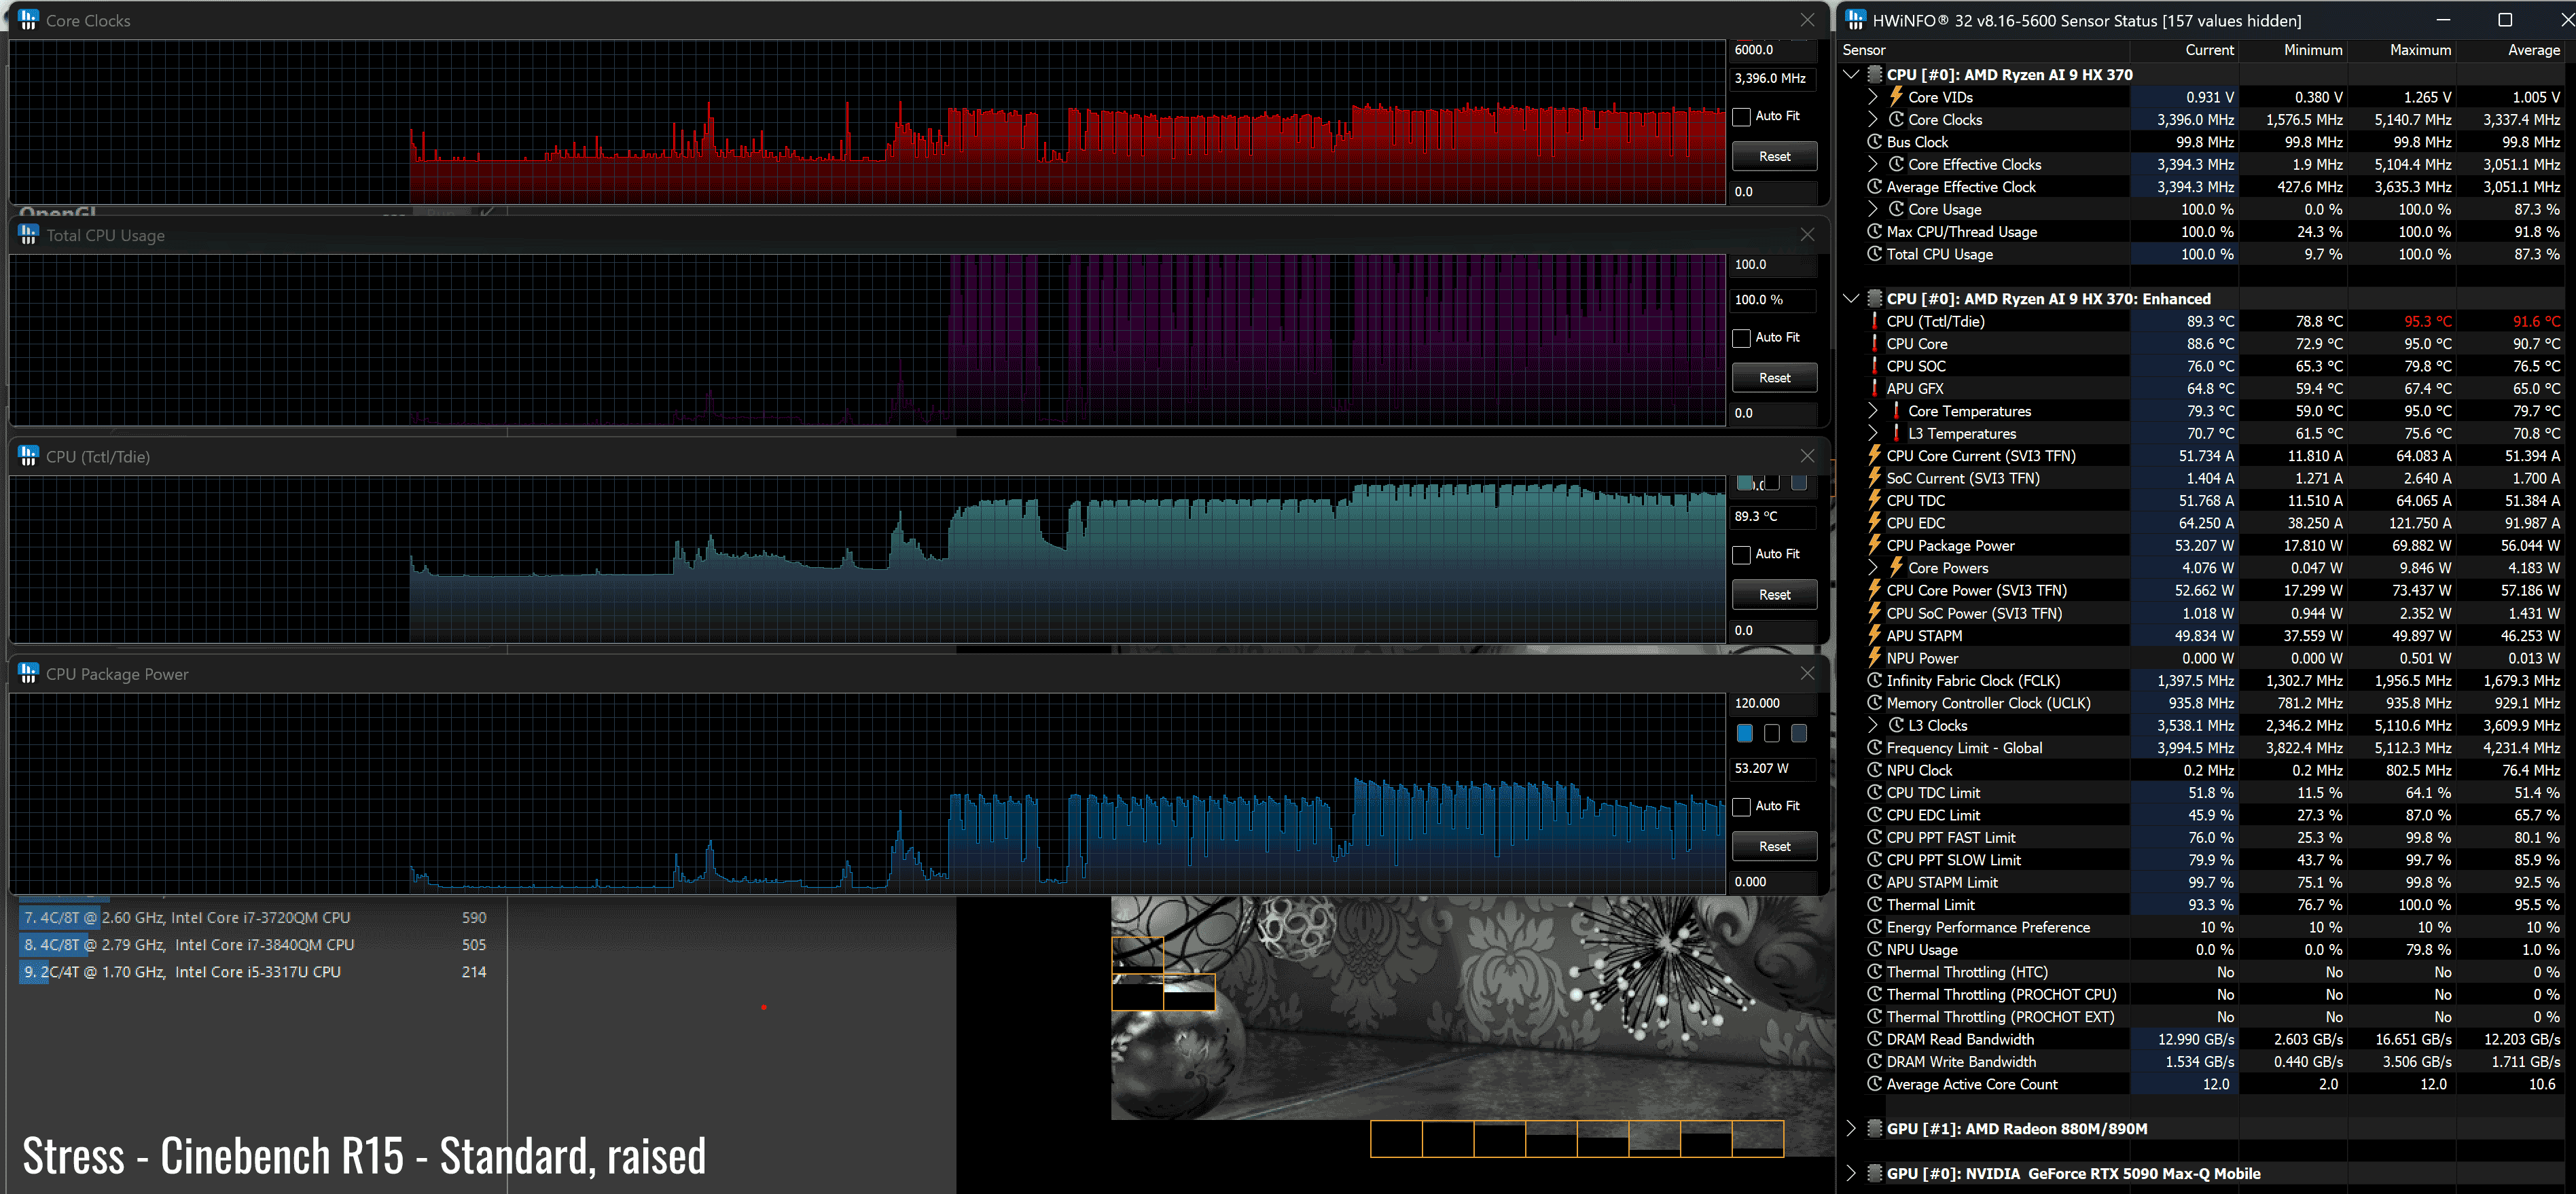This screenshot has width=2576, height=1194.
Task: Expand the Core VIDs sensor group
Action: (1872, 97)
